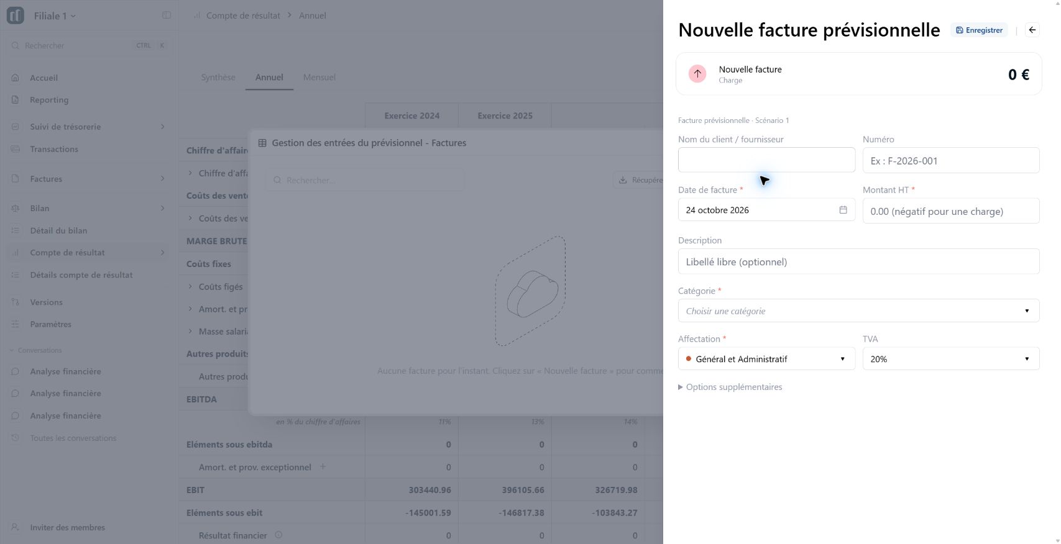Click the Paramètres icon in sidebar
This screenshot has height=544, width=1061.
16,324
